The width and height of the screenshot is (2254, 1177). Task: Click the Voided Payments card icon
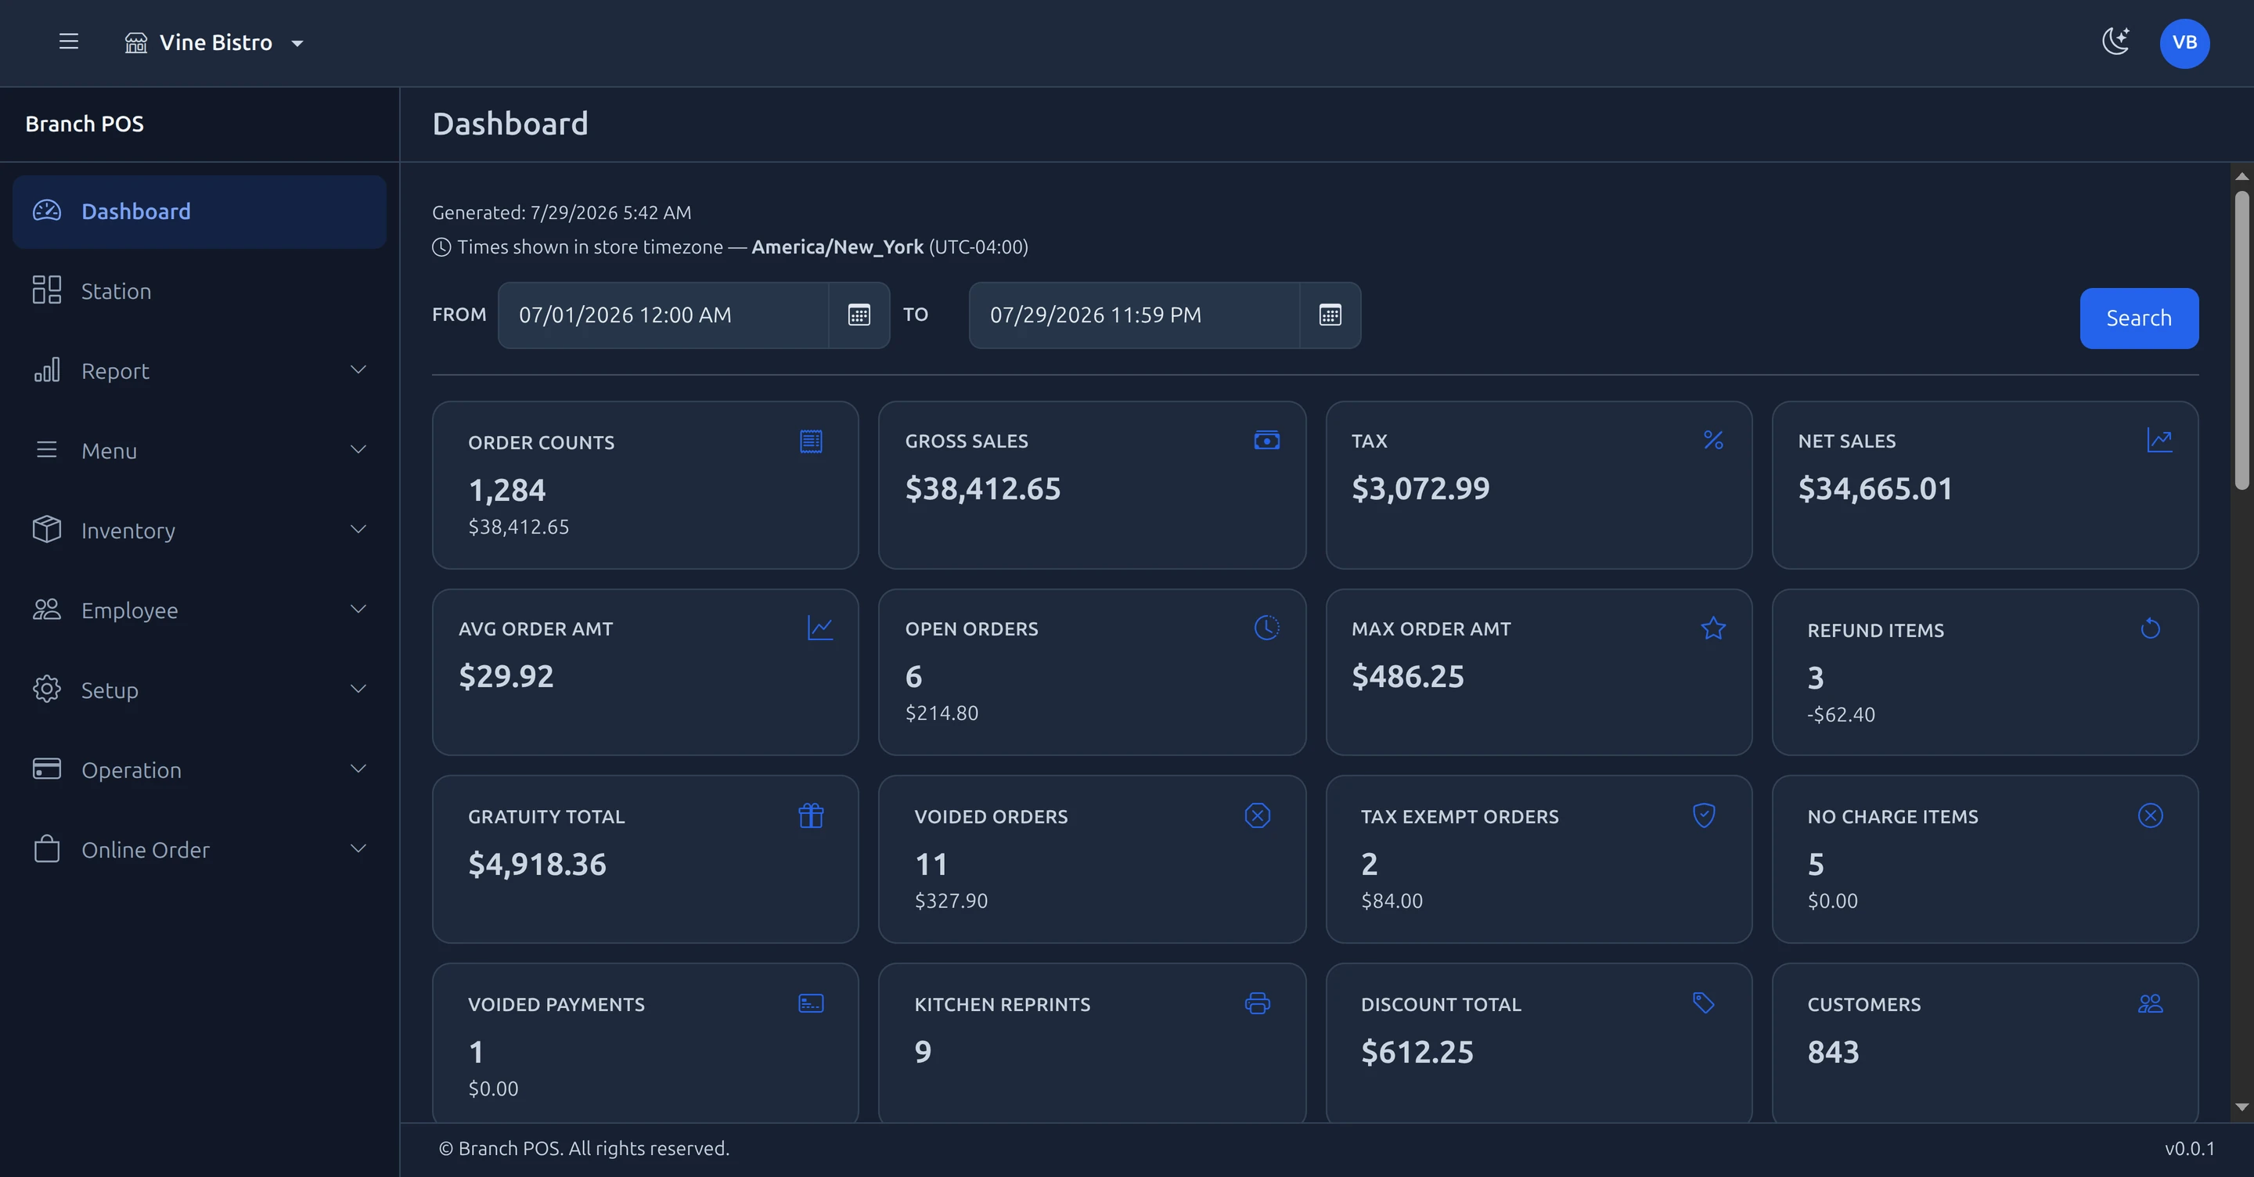[811, 1004]
